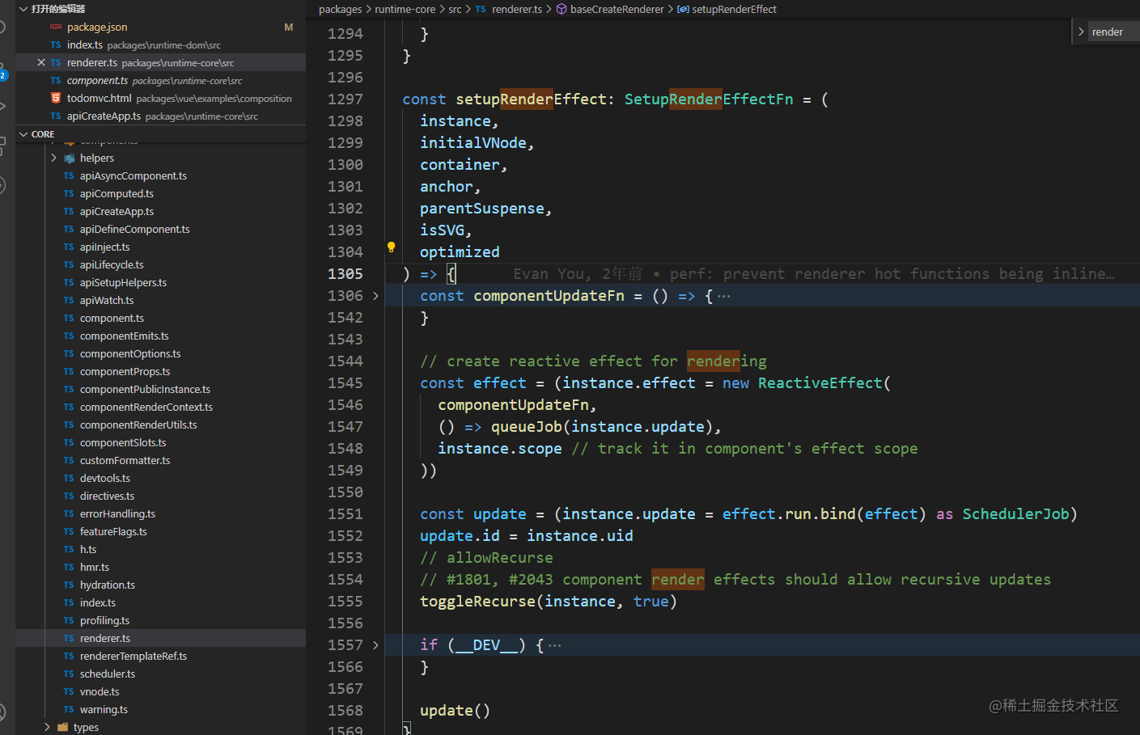Unfold componentUpdateFn at line 1306
This screenshot has width=1140, height=735.
pyautogui.click(x=375, y=296)
